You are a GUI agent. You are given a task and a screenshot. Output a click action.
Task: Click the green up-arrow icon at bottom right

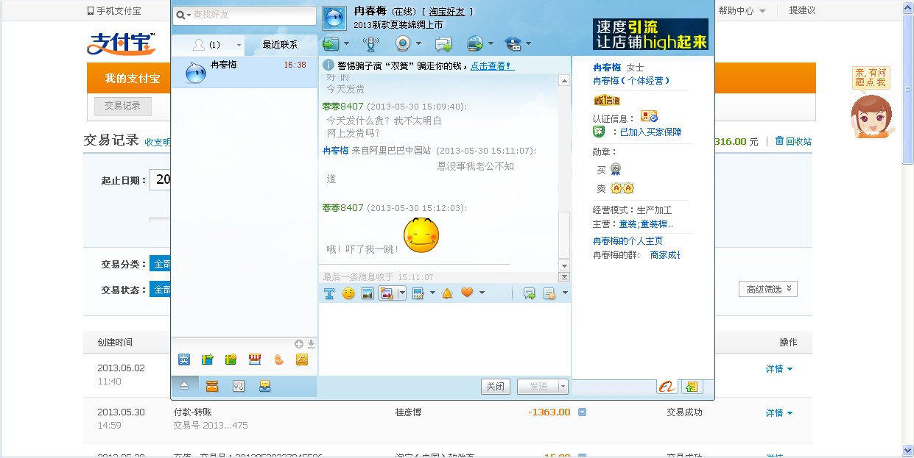pos(692,387)
